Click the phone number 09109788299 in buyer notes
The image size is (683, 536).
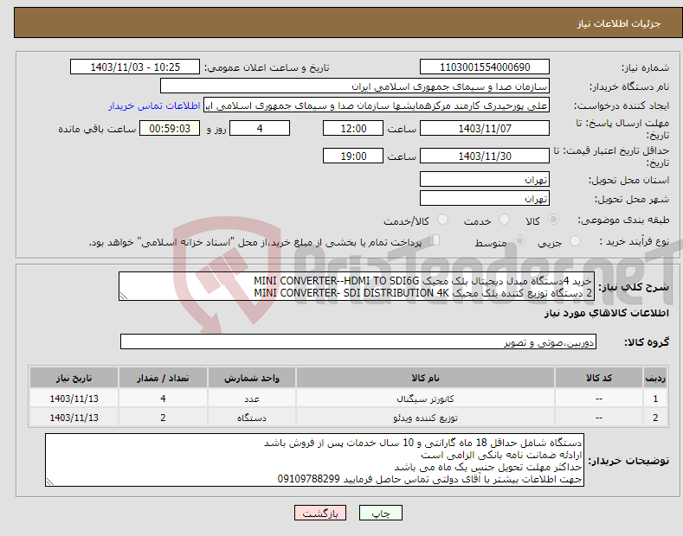[308, 479]
